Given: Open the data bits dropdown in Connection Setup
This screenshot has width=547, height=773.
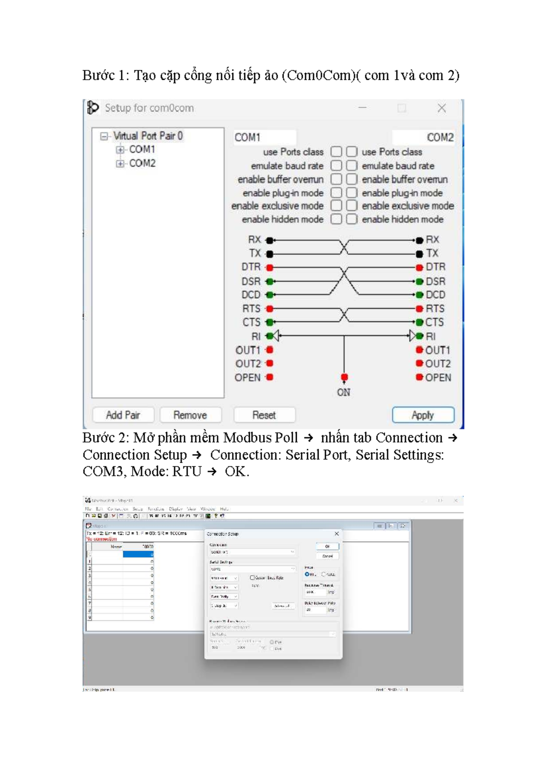Looking at the screenshot, I should click(x=224, y=587).
